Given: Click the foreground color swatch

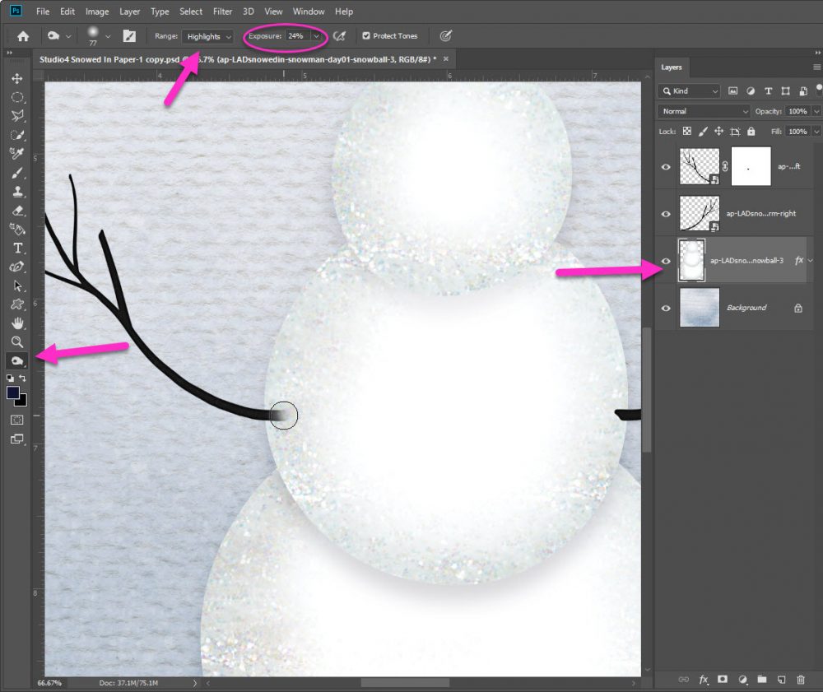Looking at the screenshot, I should point(14,392).
